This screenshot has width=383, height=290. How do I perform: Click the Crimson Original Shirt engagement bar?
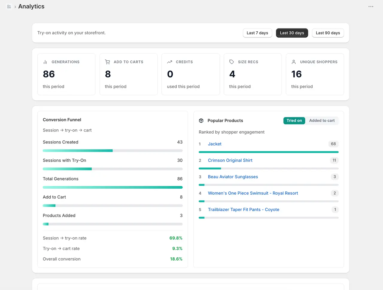tap(269, 169)
